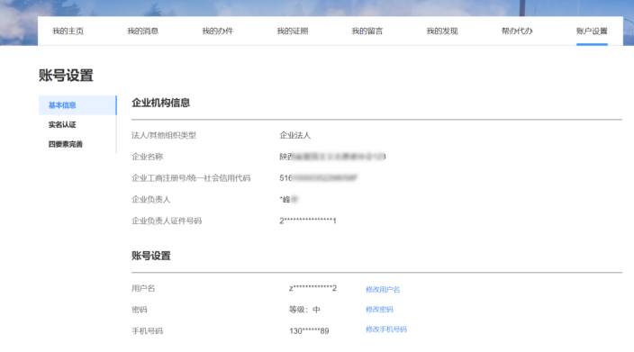This screenshot has height=352, width=634.
Task: Click the 企业负责人证件号码 label
Action: pyautogui.click(x=167, y=221)
